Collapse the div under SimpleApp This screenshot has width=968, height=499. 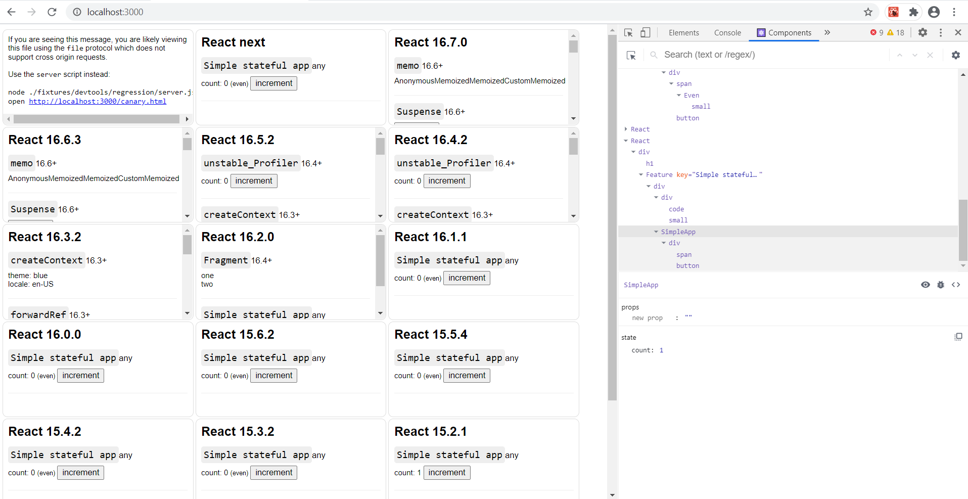click(x=664, y=243)
